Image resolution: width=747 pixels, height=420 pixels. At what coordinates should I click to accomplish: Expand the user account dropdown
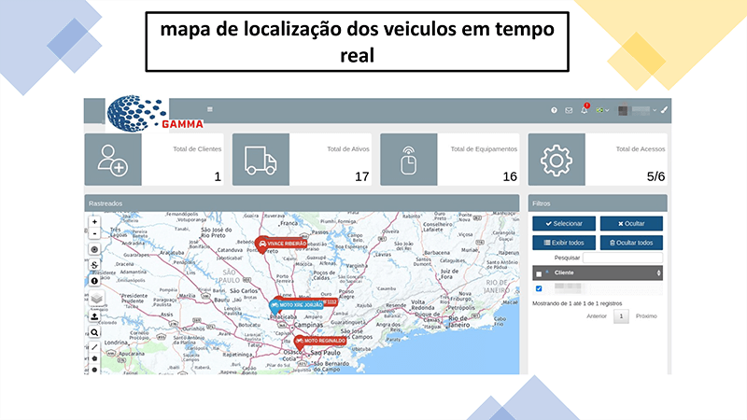(x=637, y=110)
